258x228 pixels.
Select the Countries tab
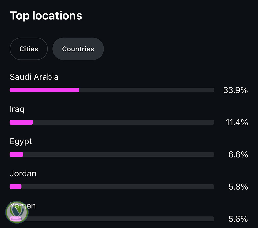click(78, 49)
